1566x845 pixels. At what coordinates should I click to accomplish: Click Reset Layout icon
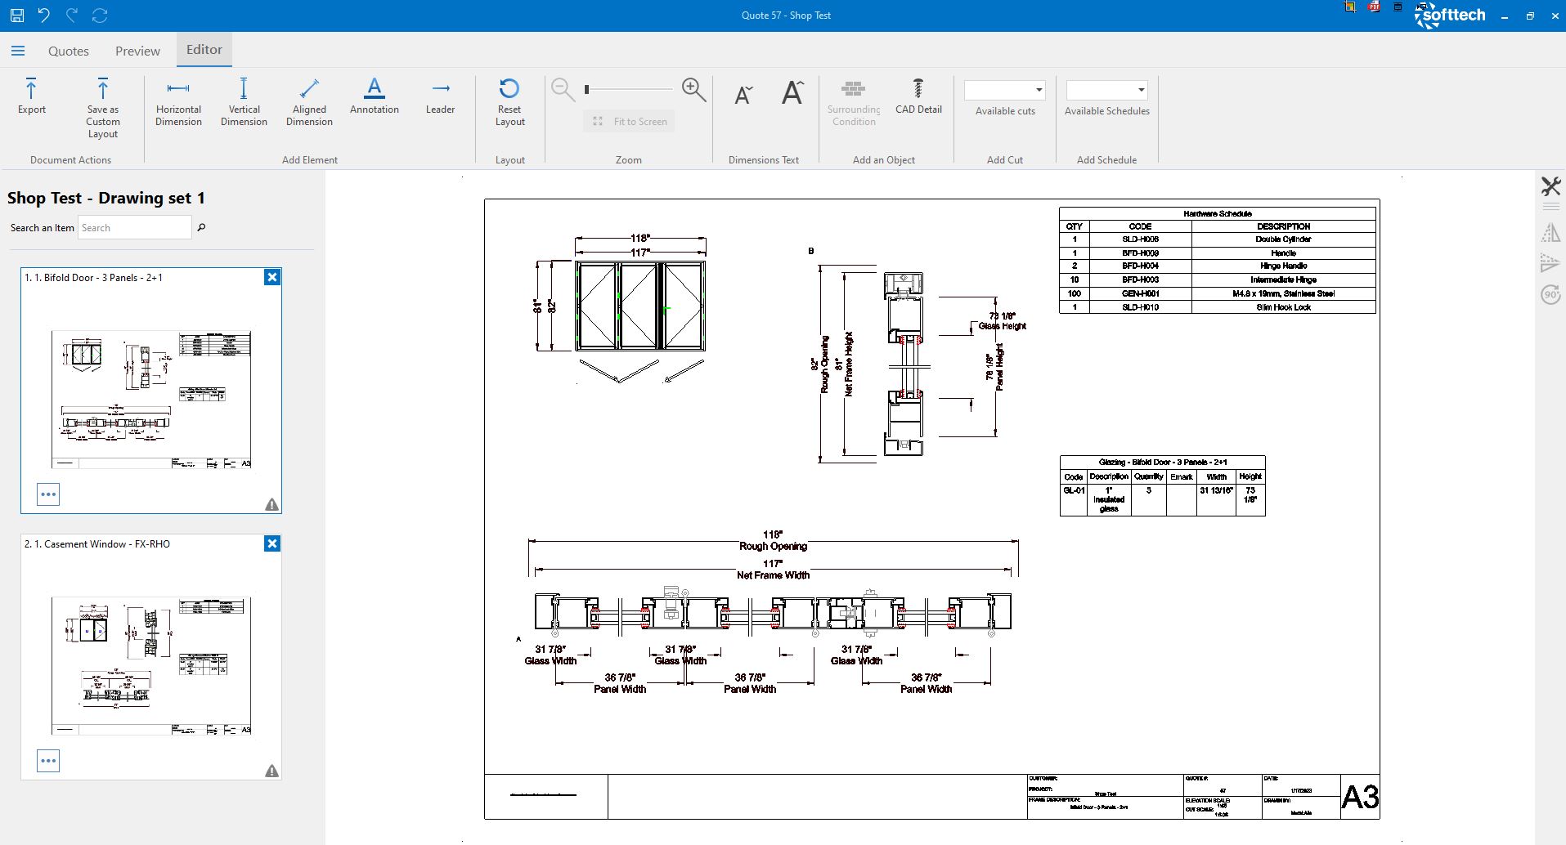coord(509,88)
